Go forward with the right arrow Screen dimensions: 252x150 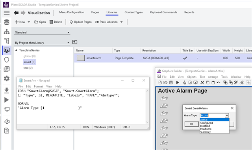point(23,13)
